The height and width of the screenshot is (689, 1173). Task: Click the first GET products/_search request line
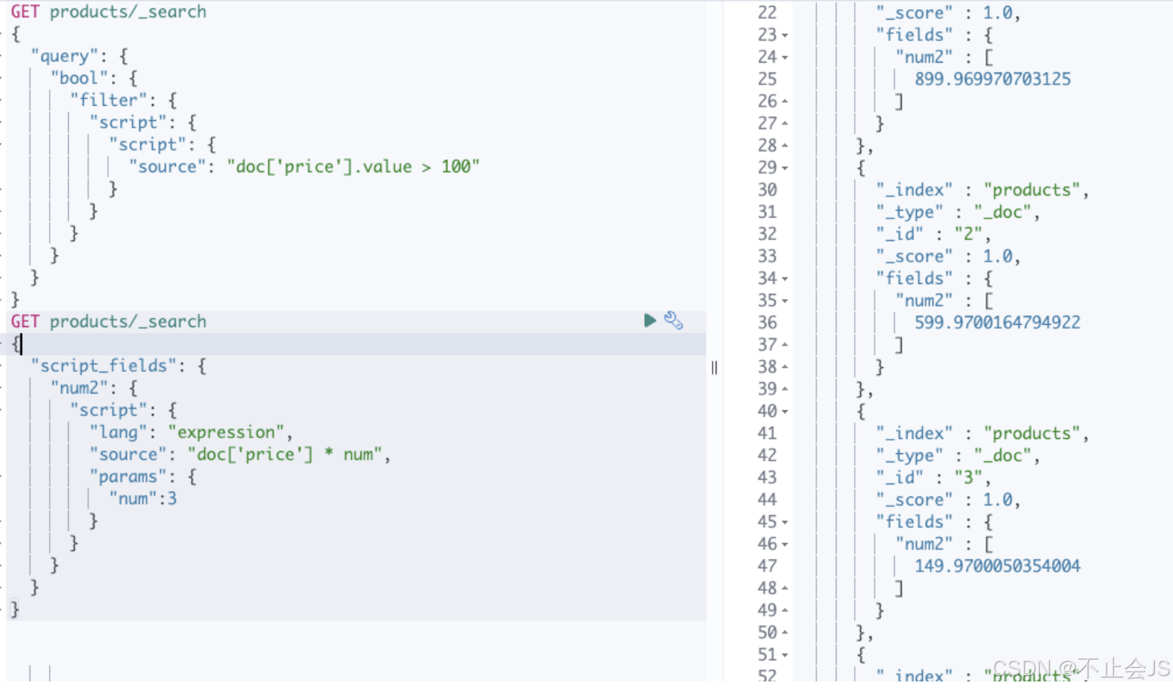[x=108, y=11]
